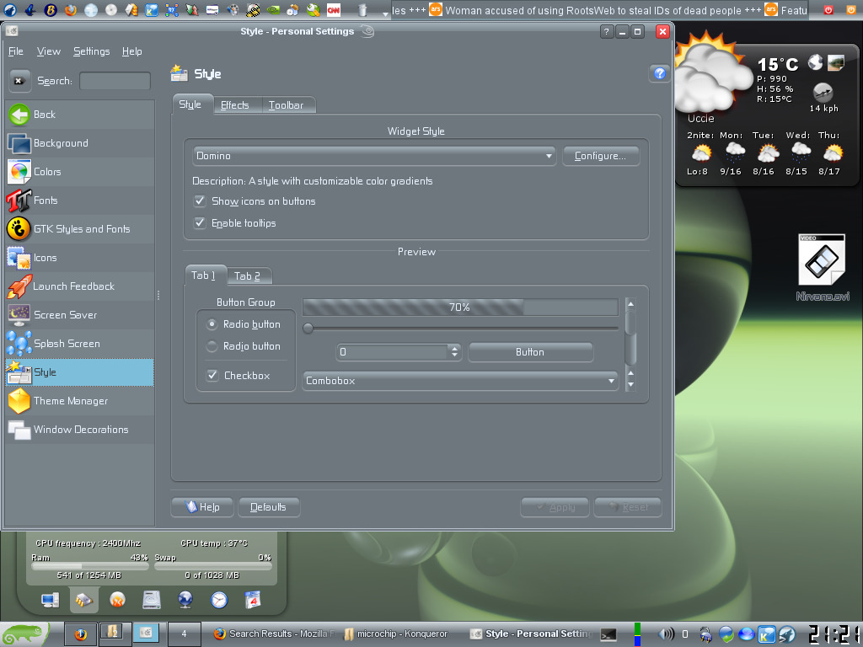Open the Splash Screen module
Viewport: 863px width, 647px height.
coord(80,344)
